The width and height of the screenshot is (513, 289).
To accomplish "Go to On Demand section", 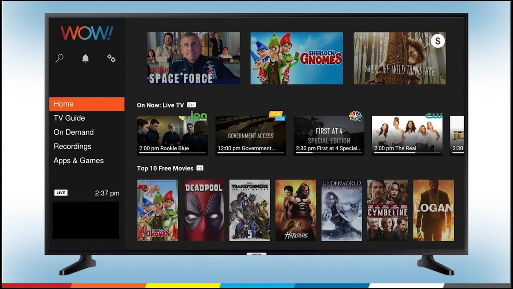I will point(74,132).
